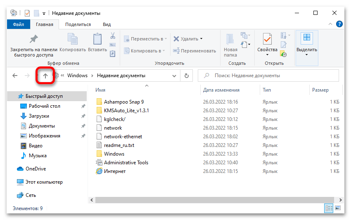The height and width of the screenshot is (220, 351).
Task: Click the Back arrow navigation button
Action: pyautogui.click(x=15, y=76)
